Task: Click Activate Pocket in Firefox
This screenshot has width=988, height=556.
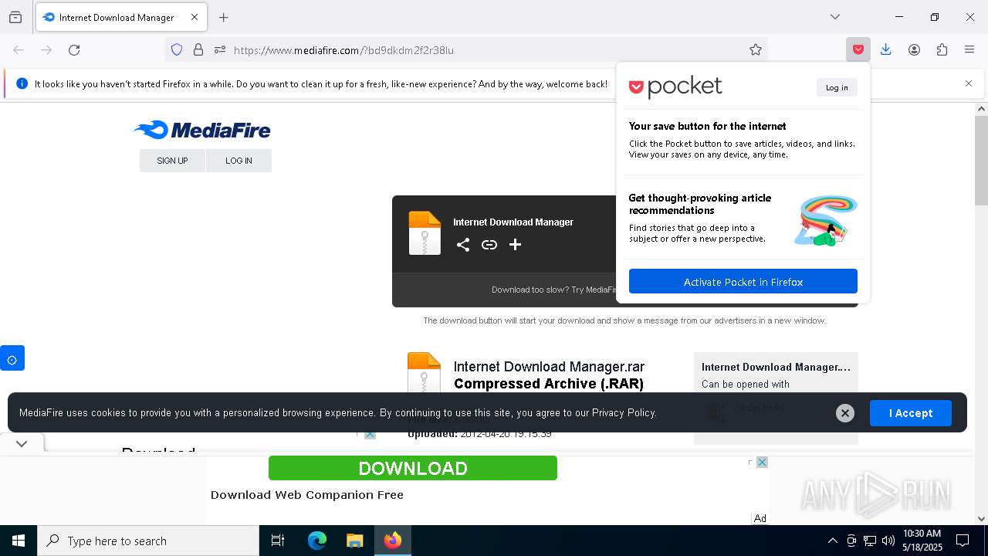Action: (x=743, y=281)
